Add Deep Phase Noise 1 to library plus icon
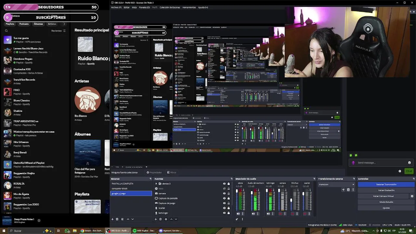This screenshot has width=416, height=234. pyautogui.click(x=39, y=221)
